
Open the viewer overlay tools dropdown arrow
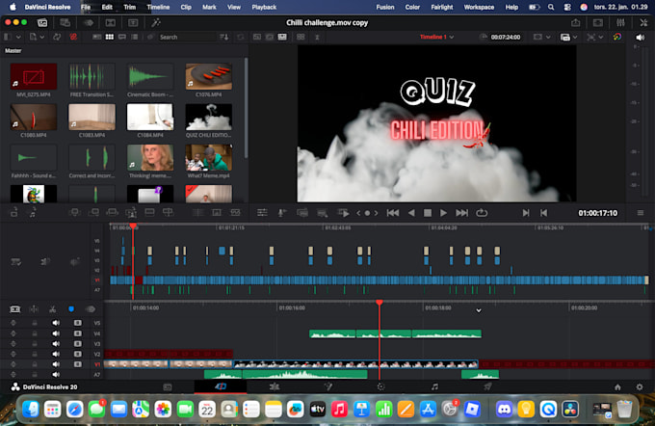[x=601, y=38]
